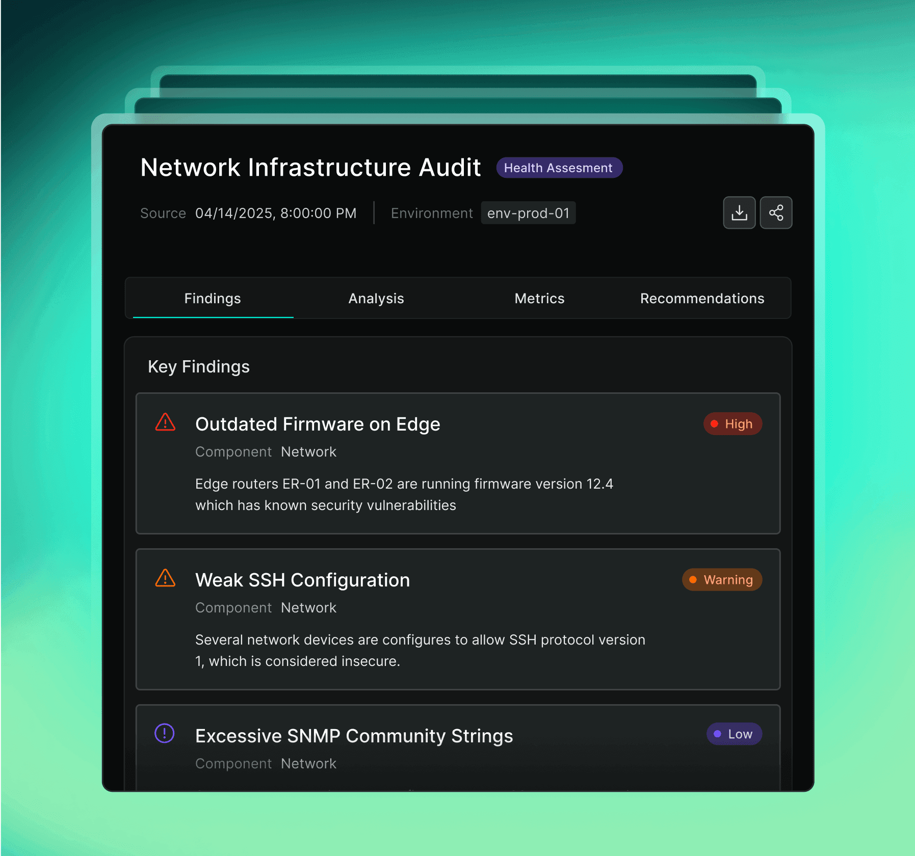
Task: Click the red dot inside the High badge
Action: pos(715,423)
